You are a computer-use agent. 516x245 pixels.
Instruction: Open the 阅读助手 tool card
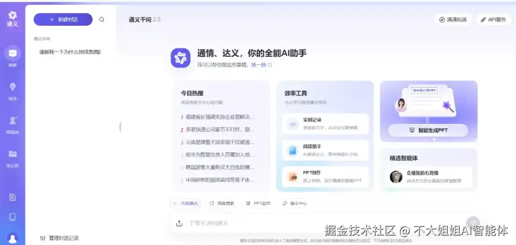[x=325, y=151]
